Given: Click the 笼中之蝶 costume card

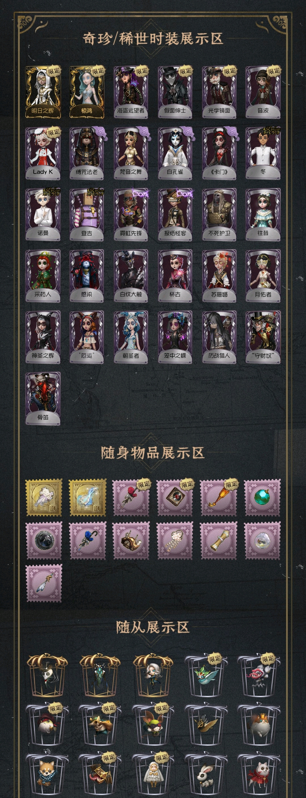Looking at the screenshot, I should (175, 337).
